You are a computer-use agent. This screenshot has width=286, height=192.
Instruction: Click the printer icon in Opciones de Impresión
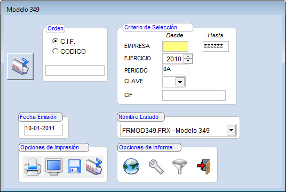tap(33, 166)
